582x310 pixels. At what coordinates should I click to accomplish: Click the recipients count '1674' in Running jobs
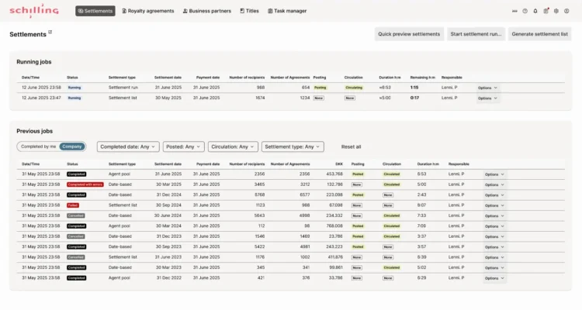click(260, 98)
